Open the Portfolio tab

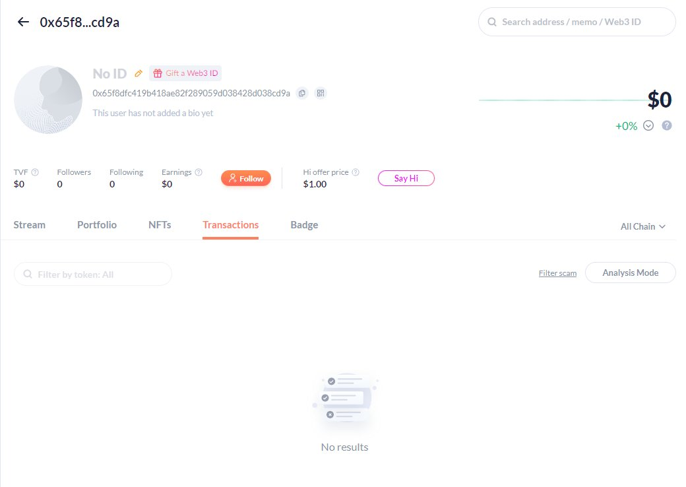[97, 225]
